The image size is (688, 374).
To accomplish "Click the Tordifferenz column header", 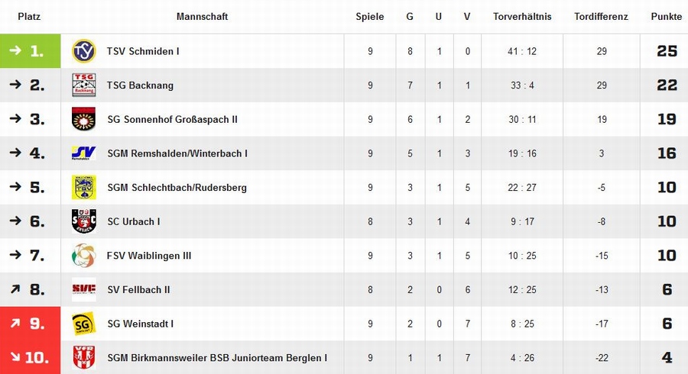I will click(601, 17).
